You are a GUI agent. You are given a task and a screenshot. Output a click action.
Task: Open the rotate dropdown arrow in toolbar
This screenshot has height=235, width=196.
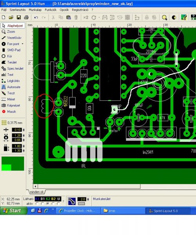coord(99,18)
